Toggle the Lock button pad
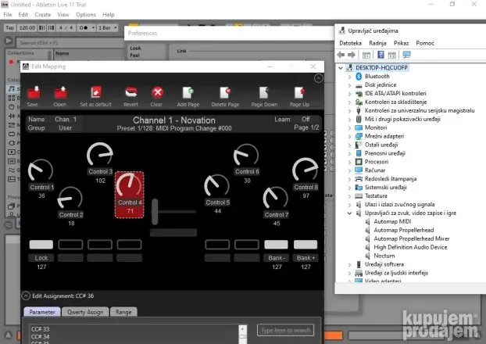Screen dimensions: 486x344 coord(41,245)
